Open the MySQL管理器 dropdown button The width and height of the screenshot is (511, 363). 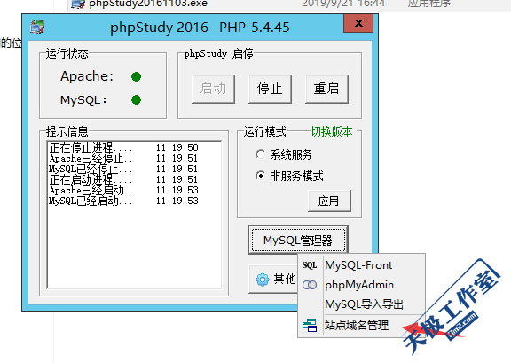pyautogui.click(x=298, y=240)
